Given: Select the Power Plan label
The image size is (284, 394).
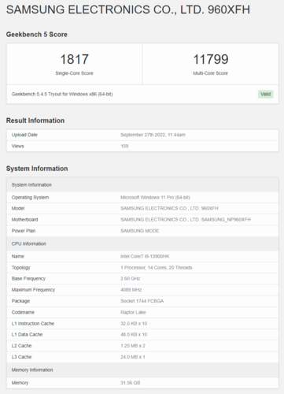Looking at the screenshot, I should click(24, 231).
